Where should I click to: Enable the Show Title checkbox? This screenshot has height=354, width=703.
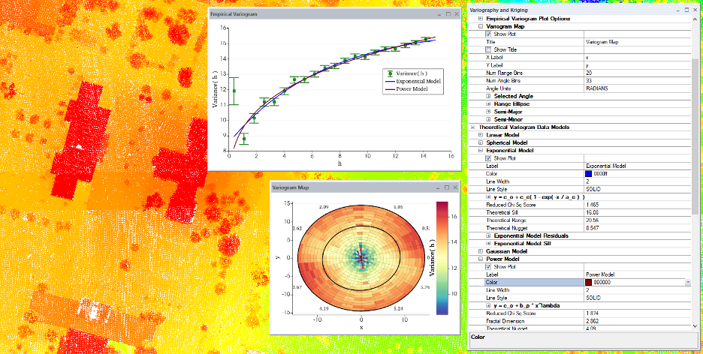coord(489,49)
